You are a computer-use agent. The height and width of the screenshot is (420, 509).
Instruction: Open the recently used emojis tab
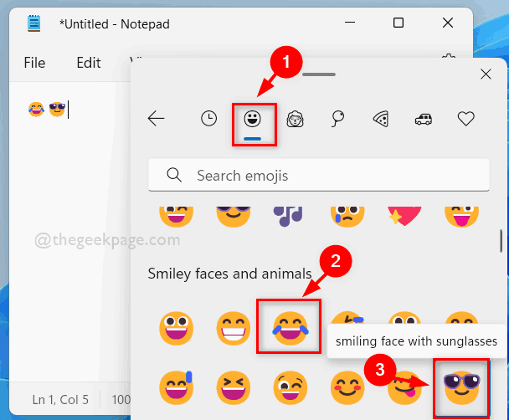coord(208,118)
